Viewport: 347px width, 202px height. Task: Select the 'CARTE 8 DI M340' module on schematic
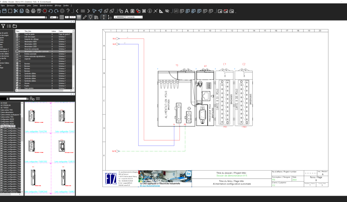pos(225,98)
